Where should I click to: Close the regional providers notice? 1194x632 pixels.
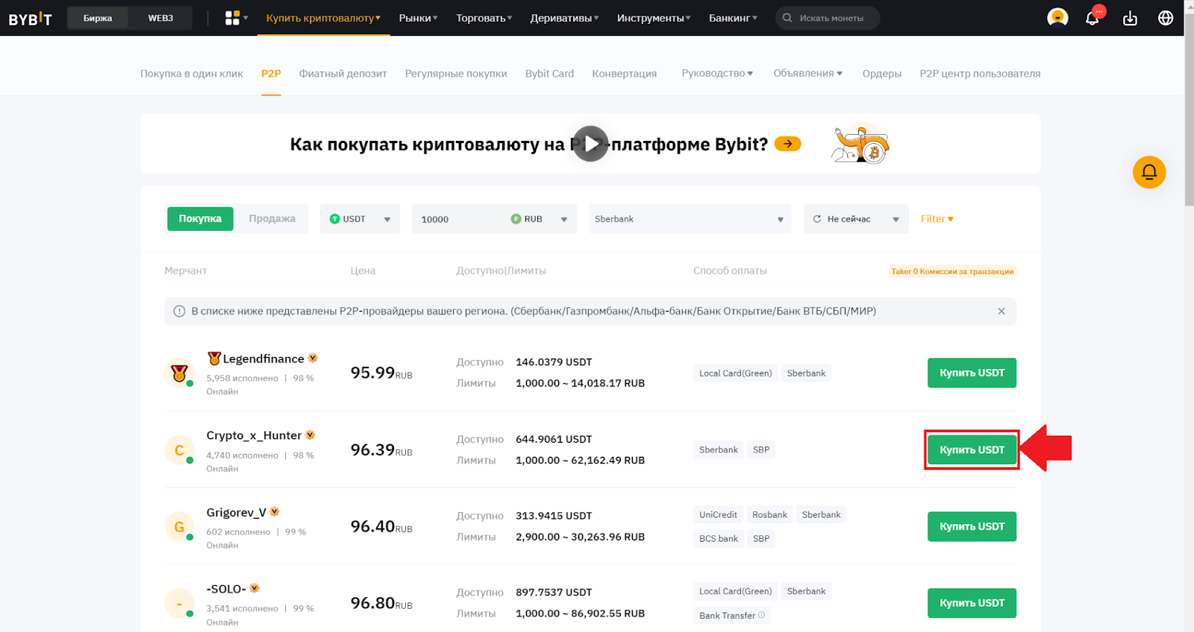click(1001, 312)
